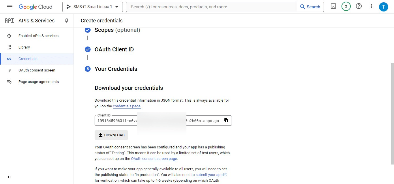Follow the submit your app link

click(209, 175)
